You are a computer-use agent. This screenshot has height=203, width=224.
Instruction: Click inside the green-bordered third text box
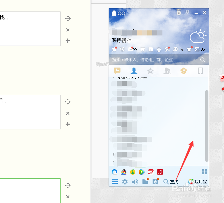pos(30,191)
